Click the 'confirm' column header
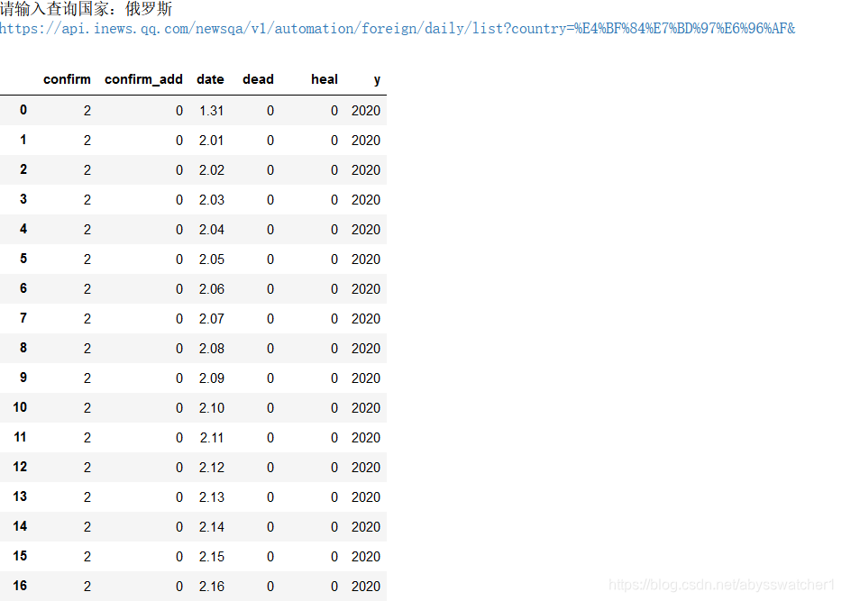Viewport: 842px width, 601px height. click(67, 79)
